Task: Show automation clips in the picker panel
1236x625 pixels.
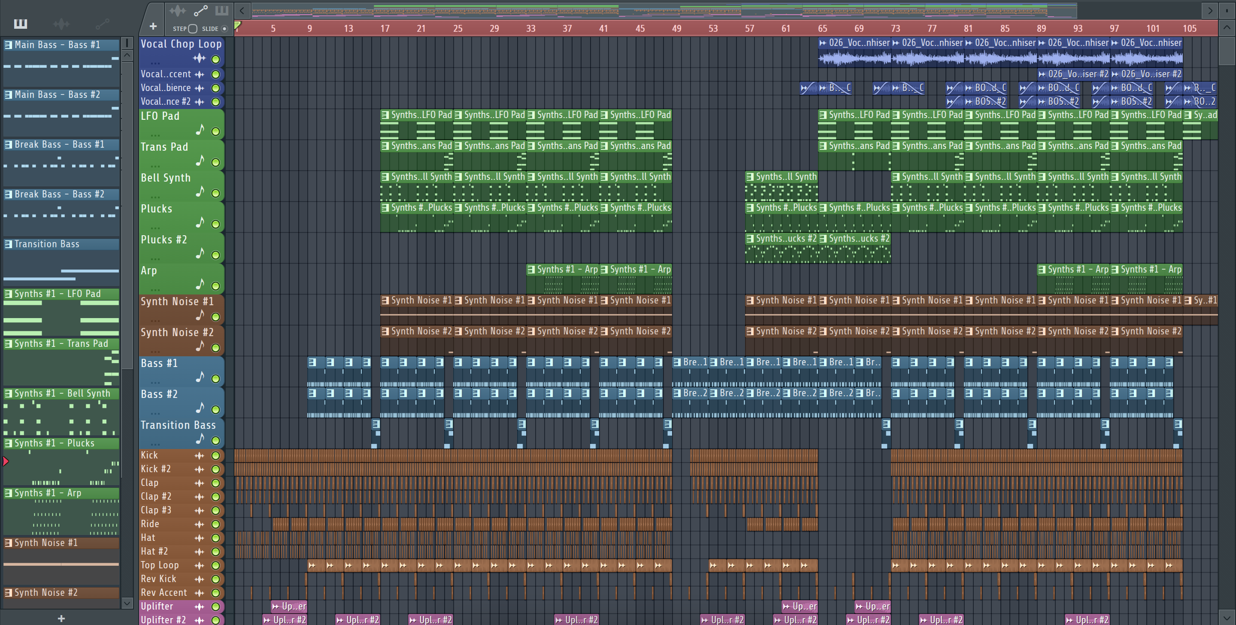Action: 102,24
